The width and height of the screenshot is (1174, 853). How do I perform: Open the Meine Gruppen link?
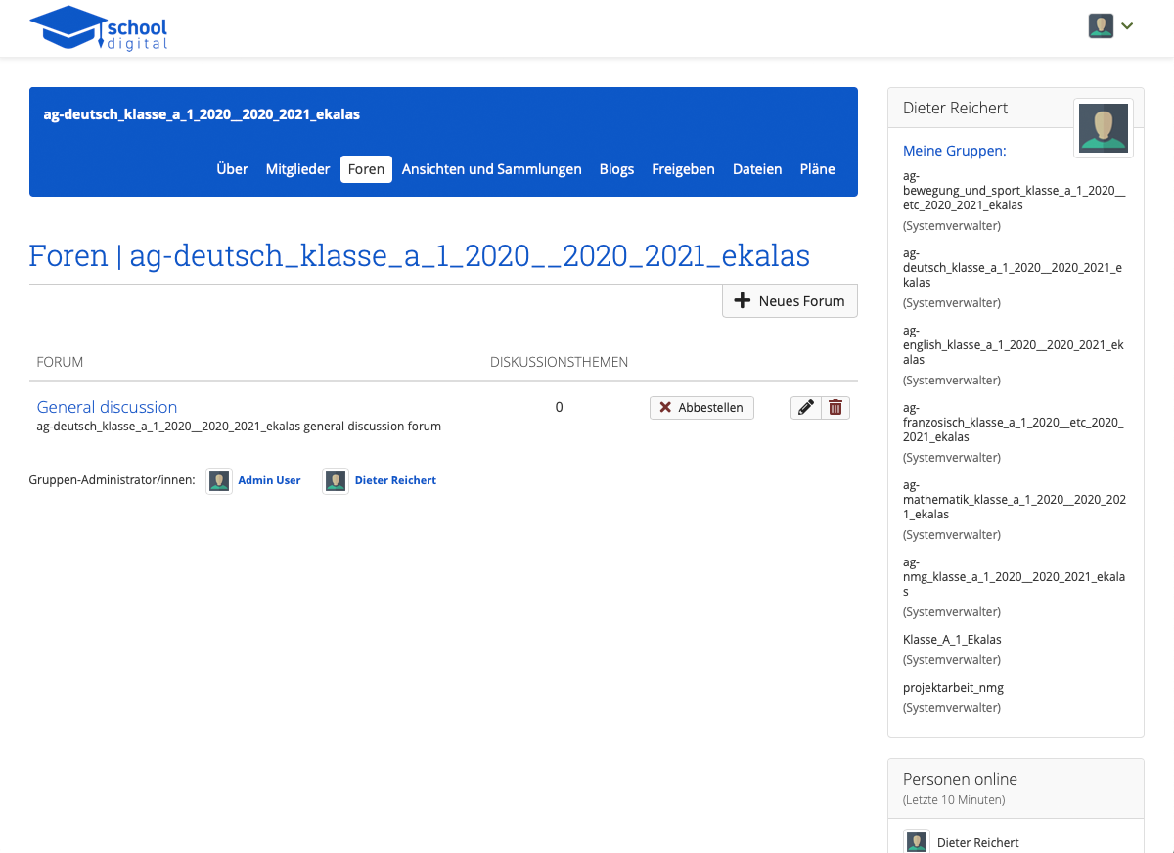point(954,151)
